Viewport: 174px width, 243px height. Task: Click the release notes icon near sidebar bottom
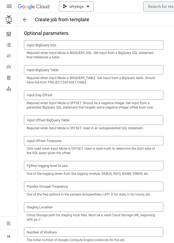pyautogui.click(x=8, y=223)
